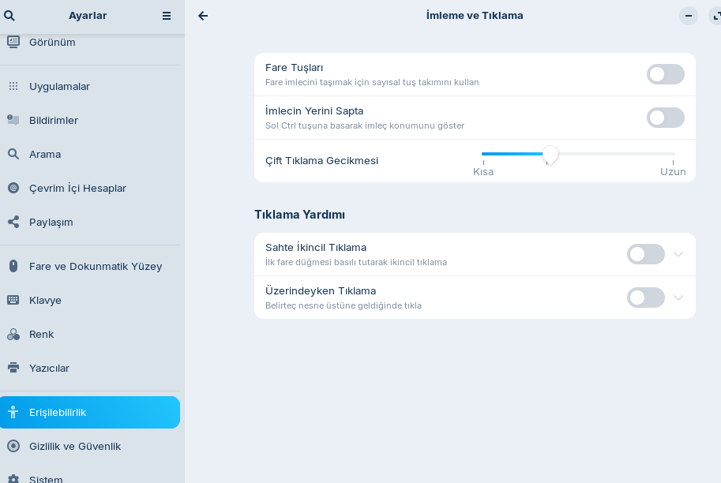Screen dimensions: 721x483
Task: Expand Üzerindeyken Tıklama options chevron
Action: click(678, 298)
